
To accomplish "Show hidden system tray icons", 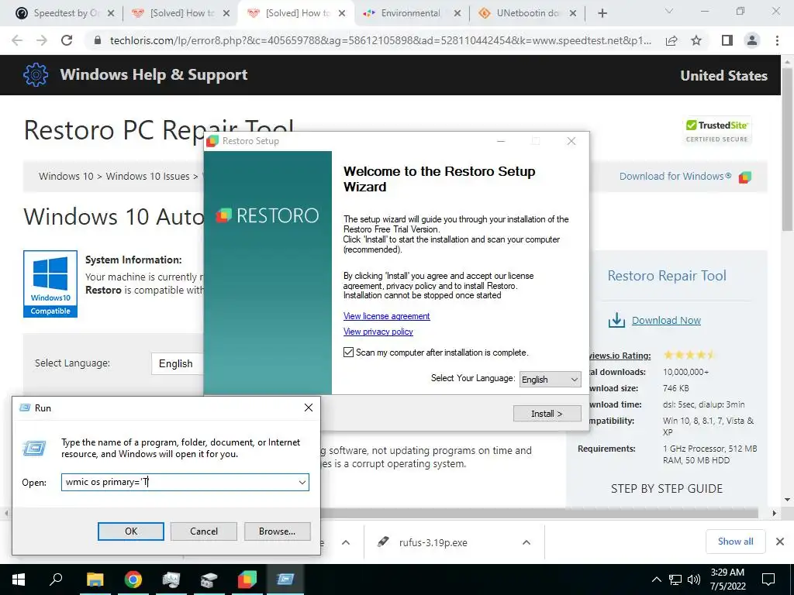I will 656,580.
